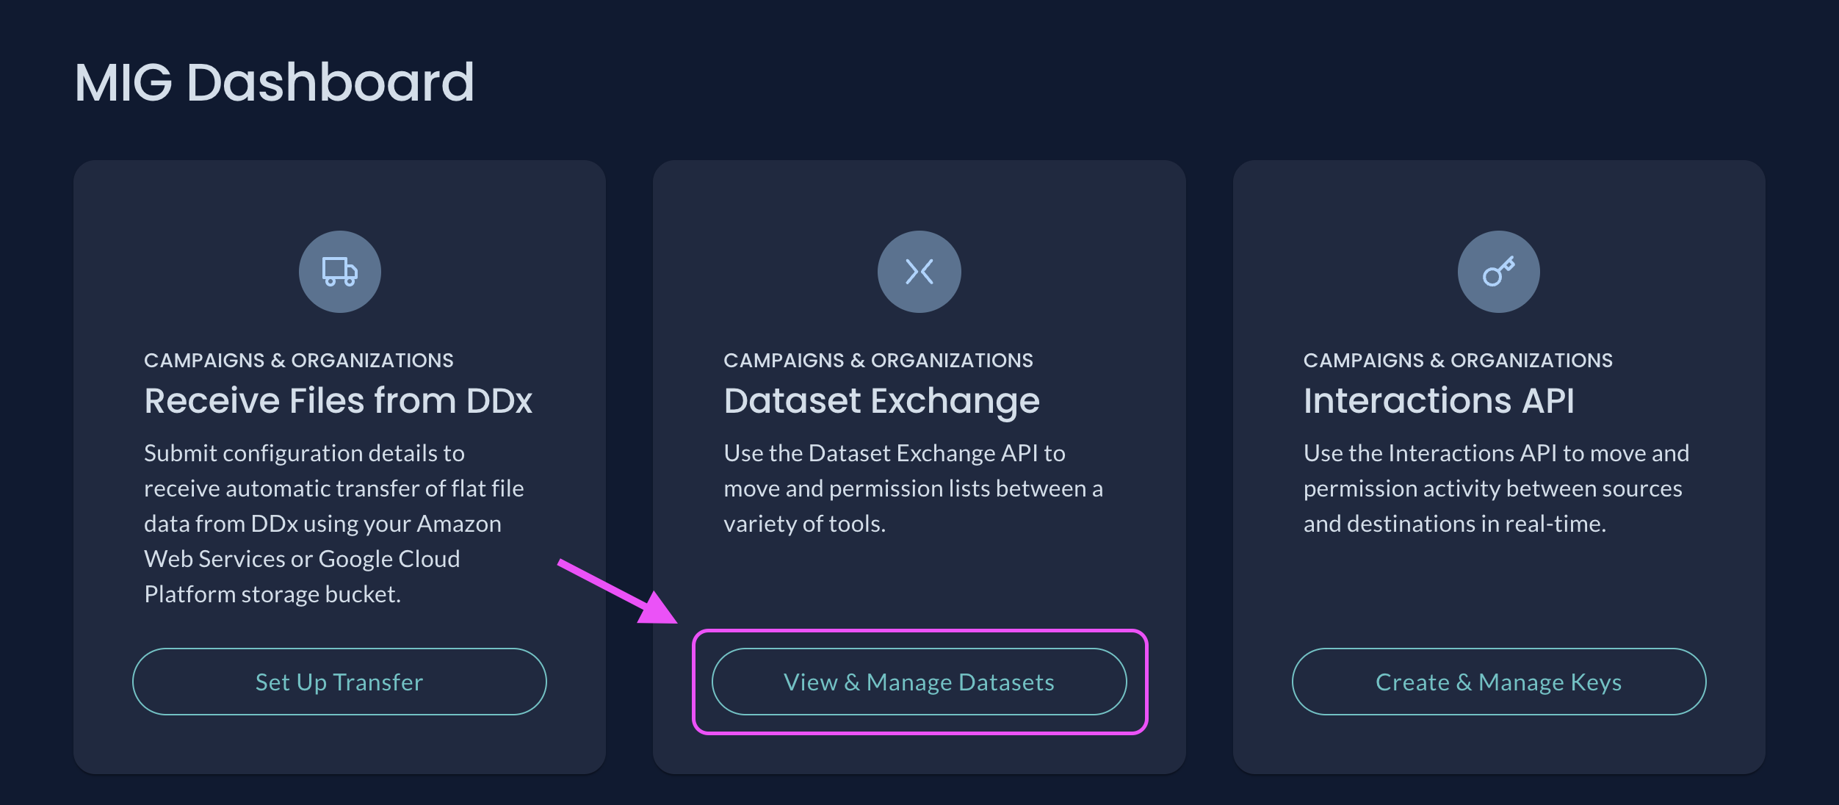1839x805 pixels.
Task: Click the MIG Dashboard page heading
Action: click(274, 82)
